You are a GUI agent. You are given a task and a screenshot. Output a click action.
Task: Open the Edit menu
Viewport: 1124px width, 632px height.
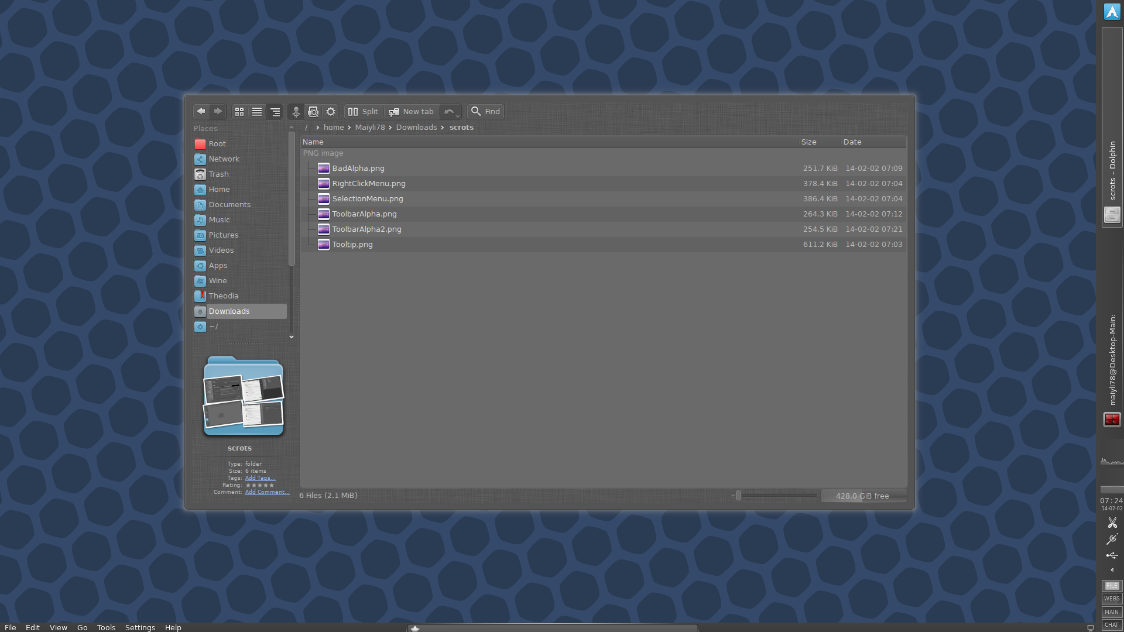pos(33,627)
